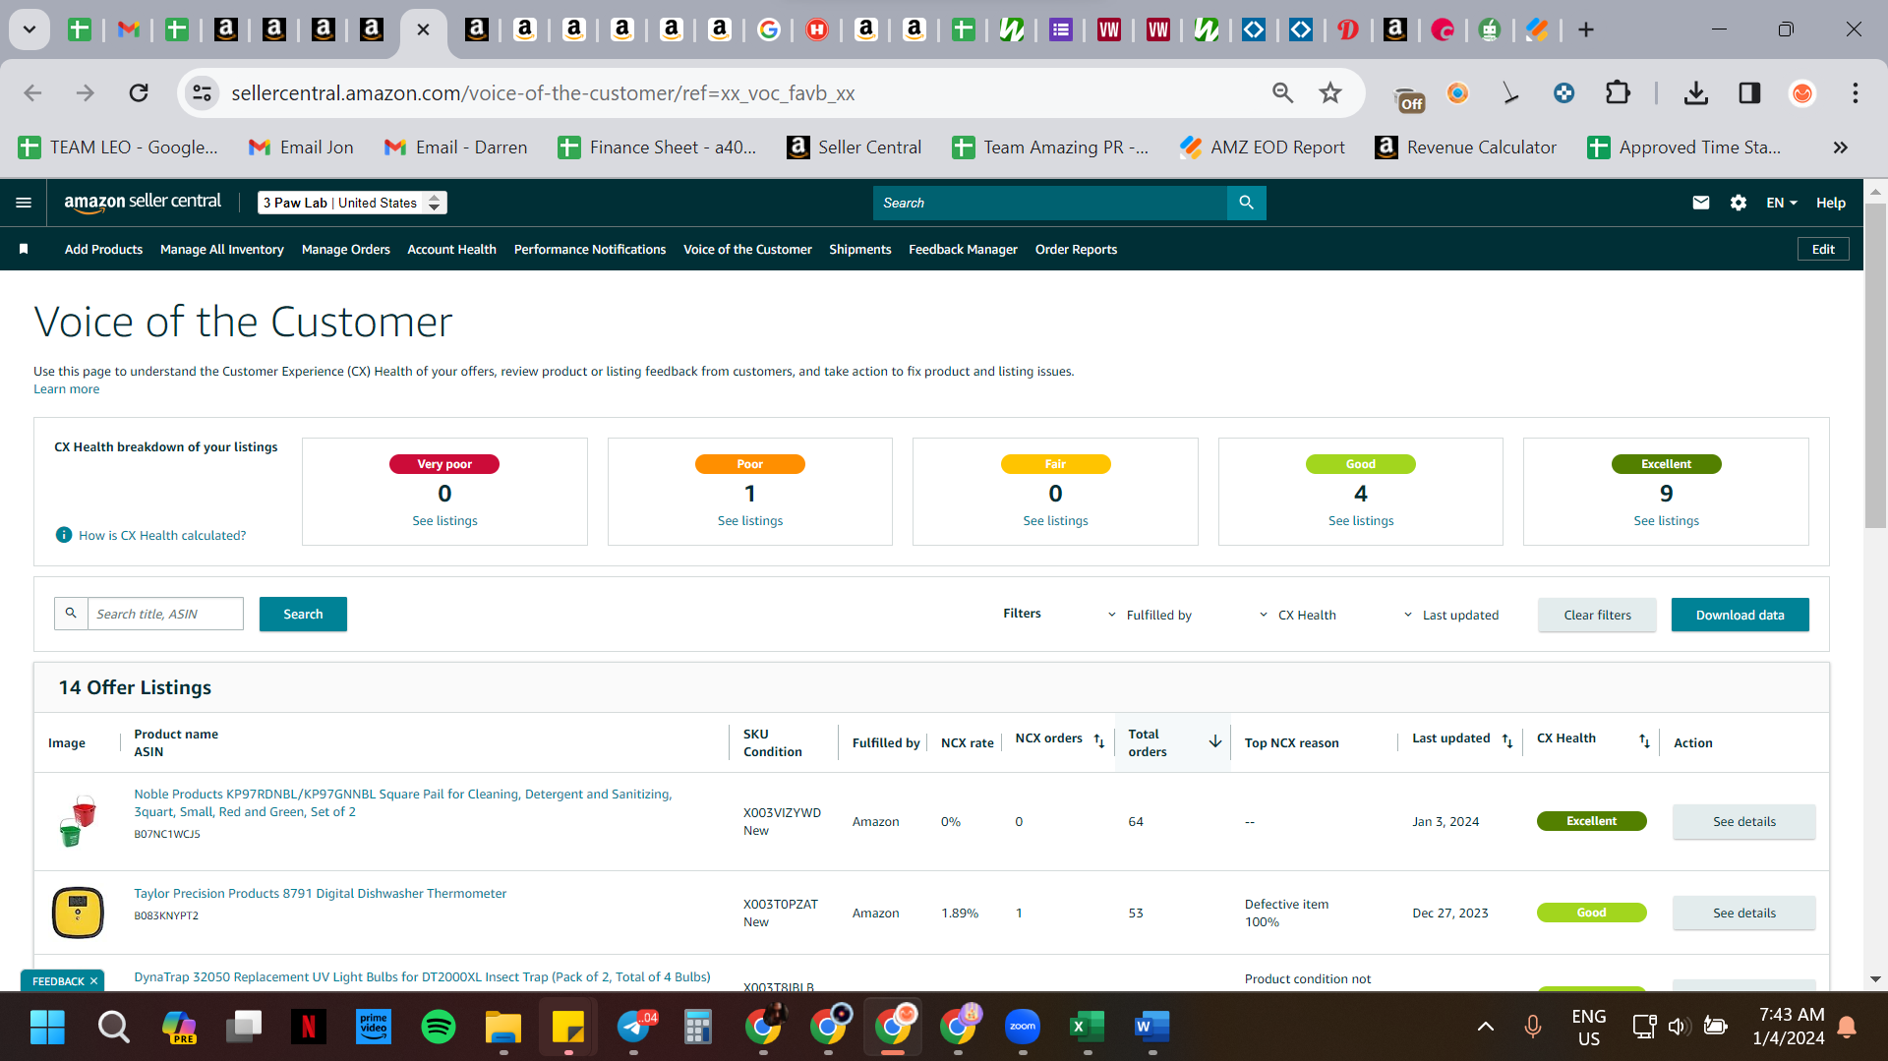This screenshot has width=1888, height=1061.
Task: Click the browser zoom magnifier icon in address bar
Action: click(x=1282, y=93)
